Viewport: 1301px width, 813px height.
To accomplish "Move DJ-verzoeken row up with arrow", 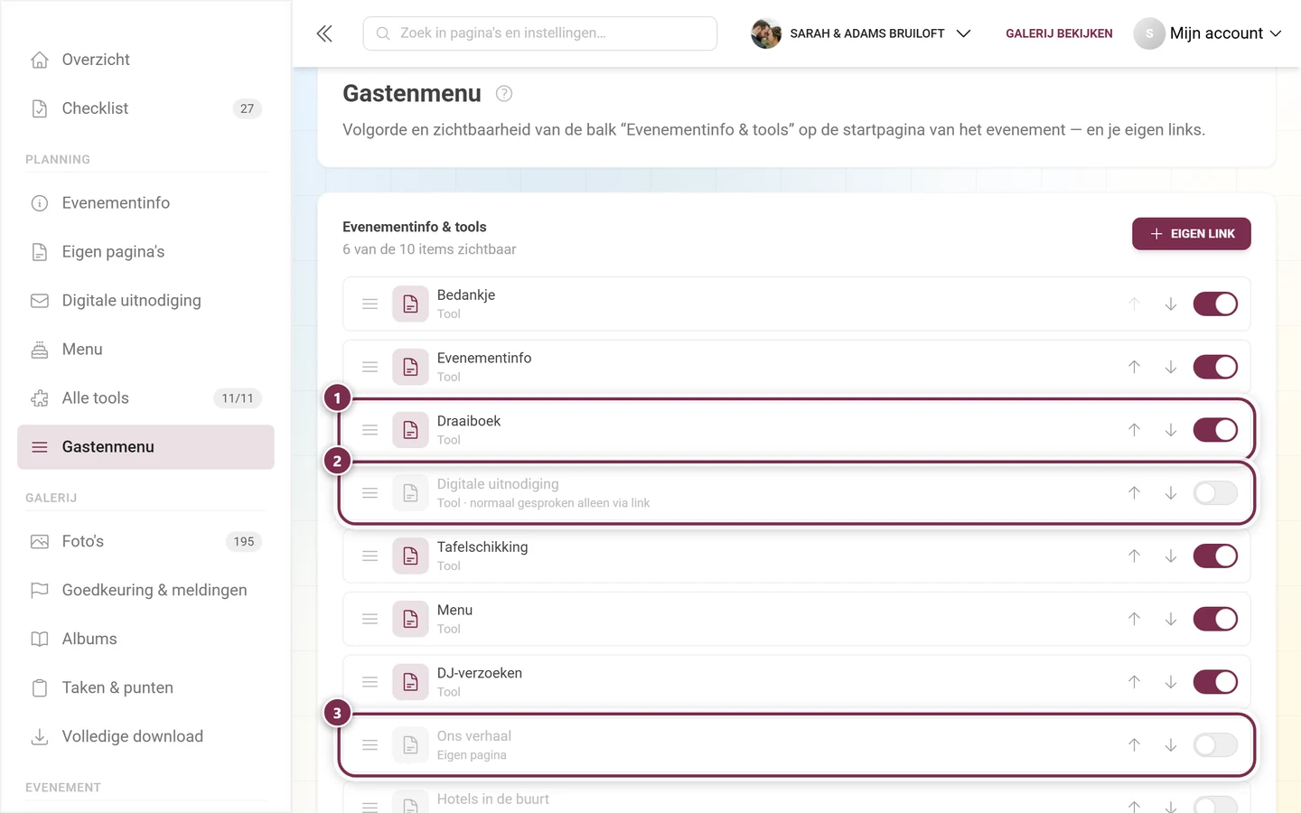I will click(1134, 682).
